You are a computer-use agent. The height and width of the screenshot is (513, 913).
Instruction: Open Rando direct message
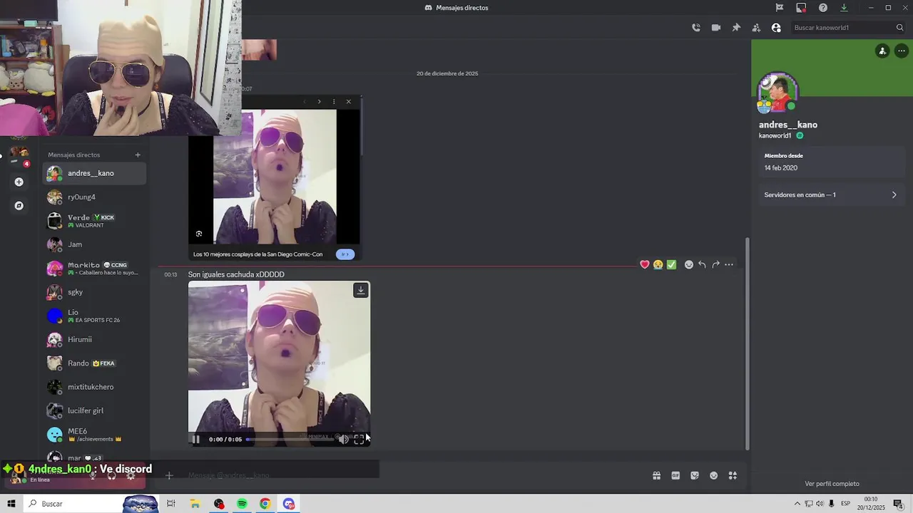tap(94, 363)
